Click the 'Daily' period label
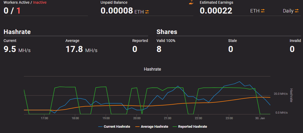 288,11
